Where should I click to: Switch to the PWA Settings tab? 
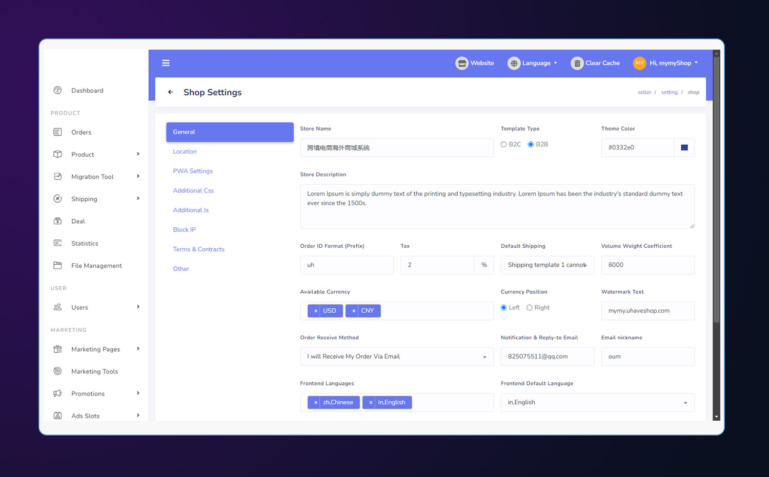point(193,171)
